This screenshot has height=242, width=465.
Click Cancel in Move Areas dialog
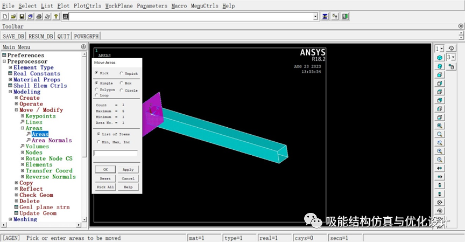[128, 178]
